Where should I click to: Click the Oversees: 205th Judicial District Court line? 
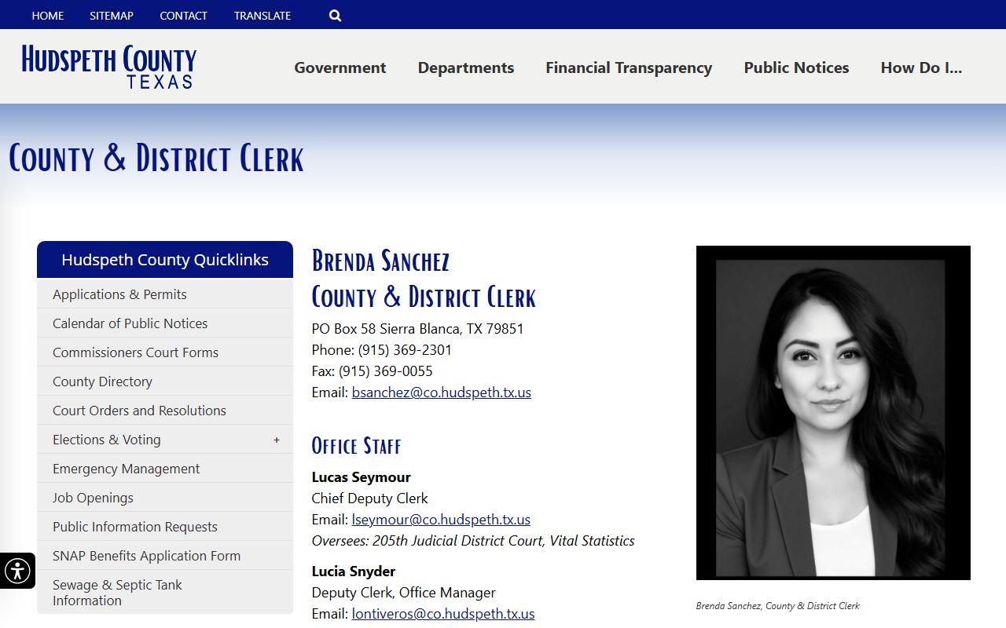473,541
